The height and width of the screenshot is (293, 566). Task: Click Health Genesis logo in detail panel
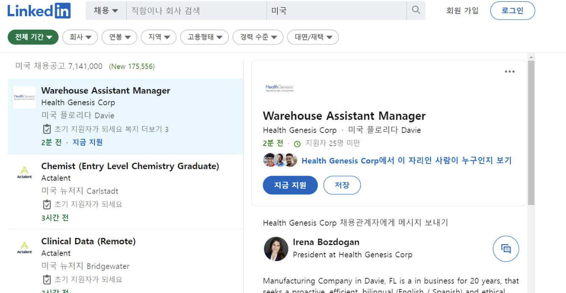280,88
